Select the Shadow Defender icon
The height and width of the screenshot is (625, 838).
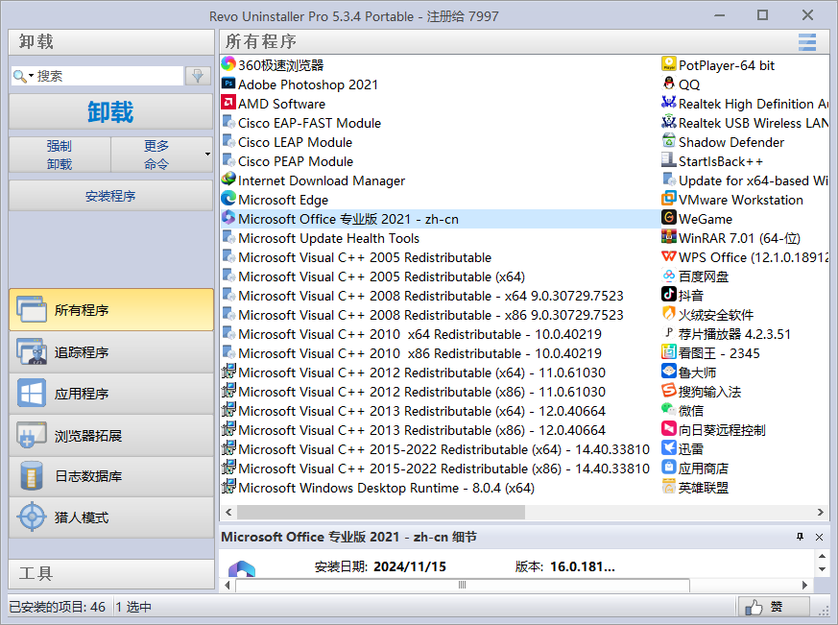pyautogui.click(x=669, y=141)
